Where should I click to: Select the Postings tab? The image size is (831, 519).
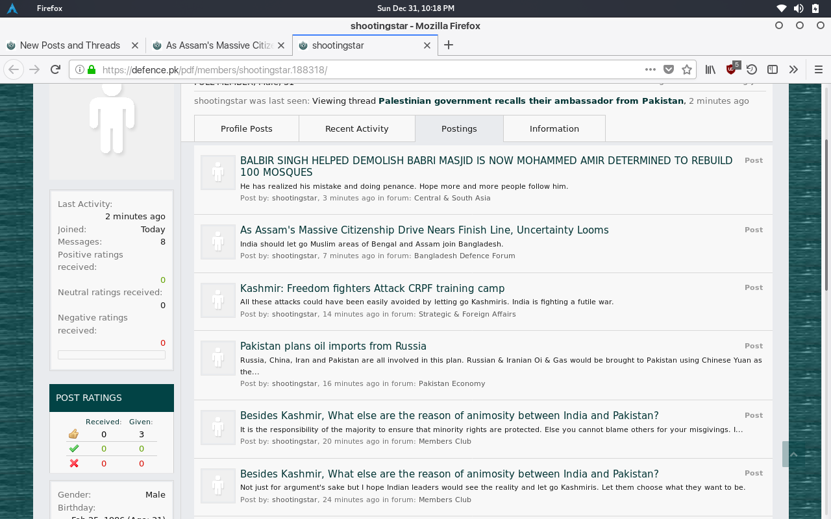click(459, 128)
